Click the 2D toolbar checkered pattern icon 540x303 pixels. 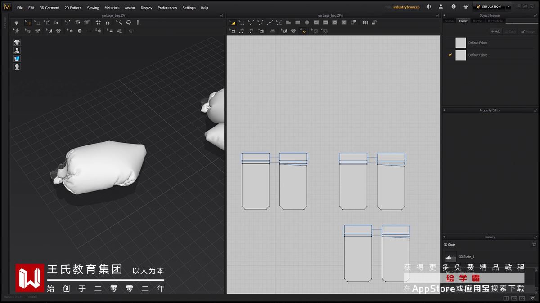(293, 31)
